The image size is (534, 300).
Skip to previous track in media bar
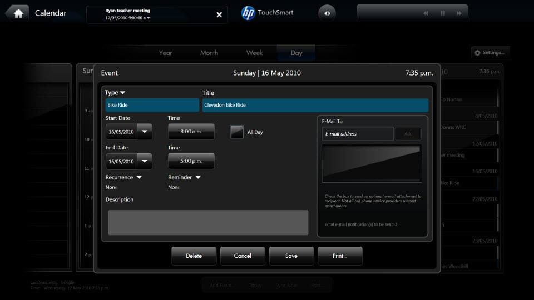click(x=426, y=13)
